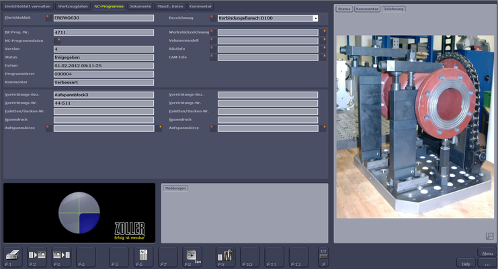Click button right of CAM-Info field
The width and height of the screenshot is (498, 269).
point(323,57)
